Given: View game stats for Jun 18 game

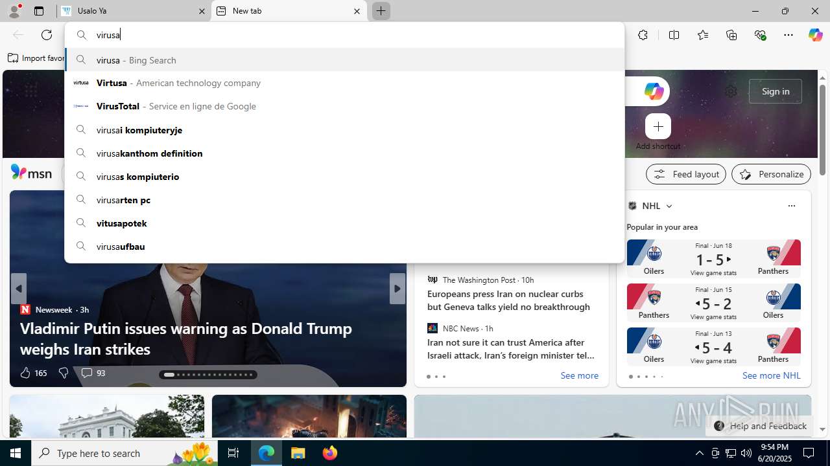Looking at the screenshot, I should coord(713,273).
